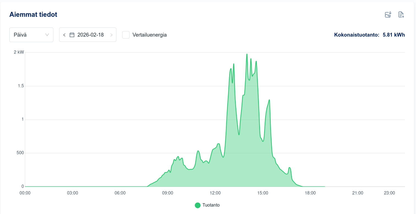
Task: Click the 23:00 time axis label
Action: point(390,193)
